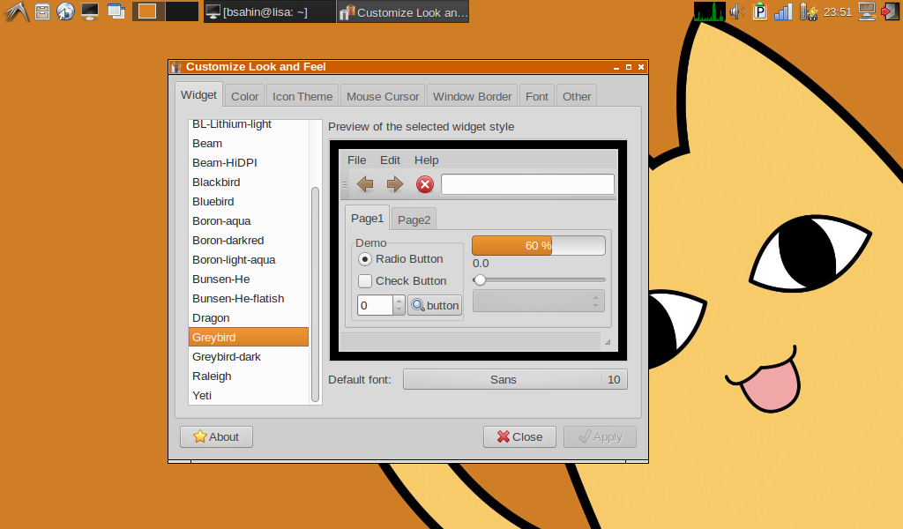
Task: Select the Greybird-dark theme
Action: (249, 357)
